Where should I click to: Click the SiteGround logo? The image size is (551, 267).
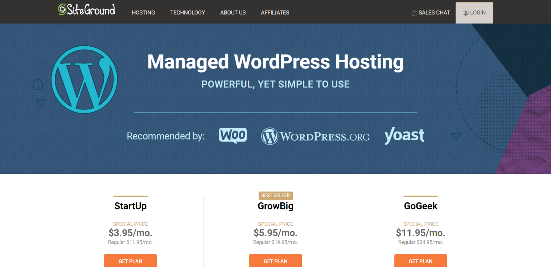[x=86, y=10]
